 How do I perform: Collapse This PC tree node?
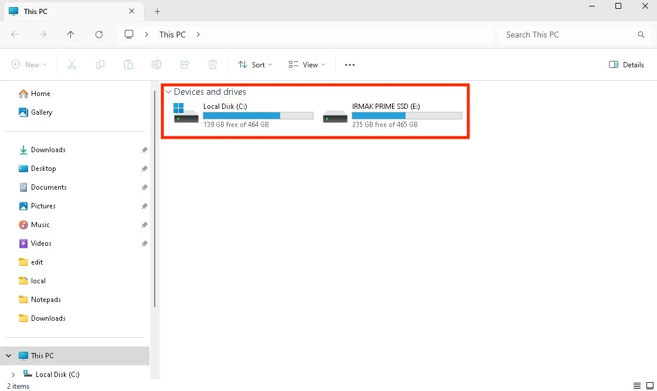click(8, 356)
